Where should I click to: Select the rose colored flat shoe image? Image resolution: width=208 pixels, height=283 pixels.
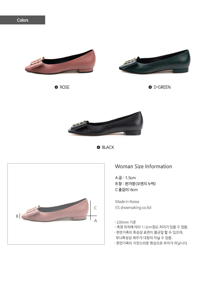click(x=60, y=61)
